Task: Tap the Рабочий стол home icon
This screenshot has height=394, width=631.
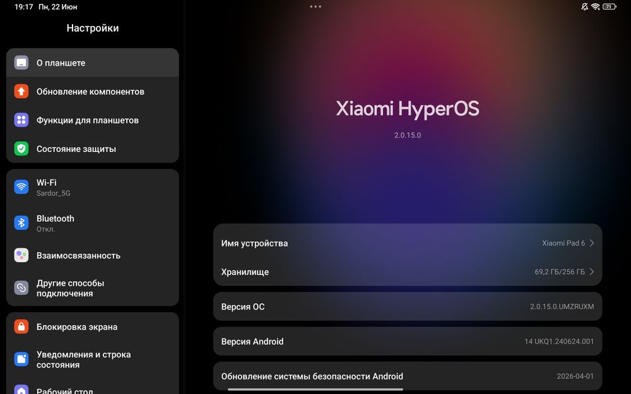Action: click(x=21, y=390)
